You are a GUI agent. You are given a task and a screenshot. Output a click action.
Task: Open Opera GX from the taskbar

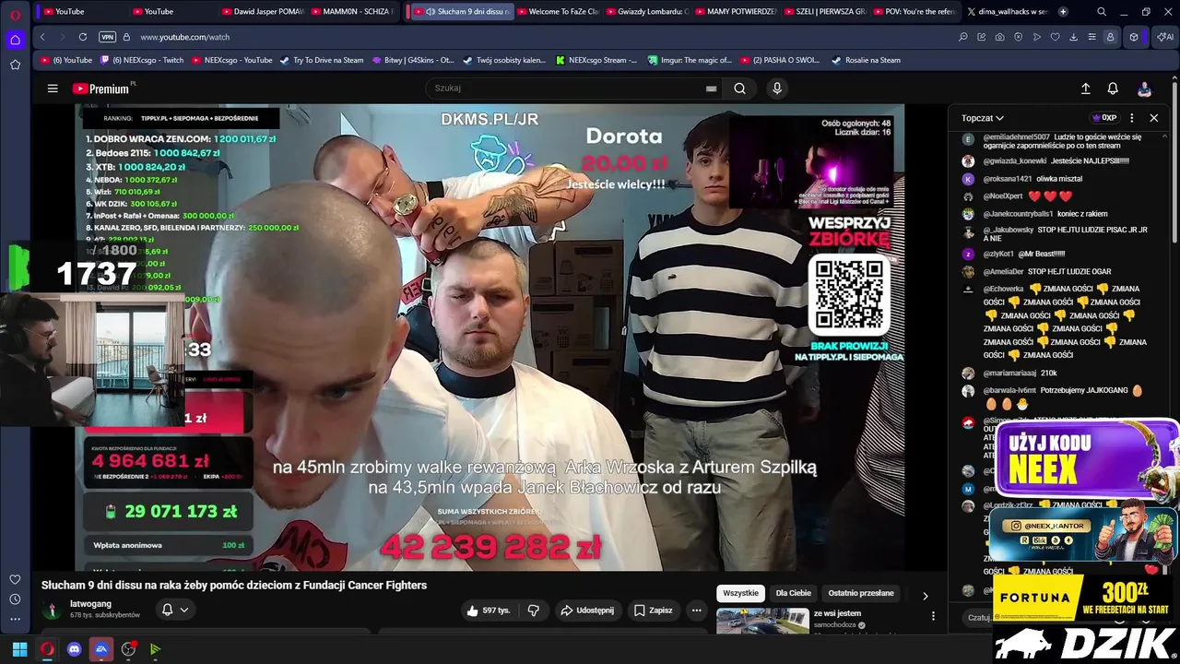click(47, 649)
